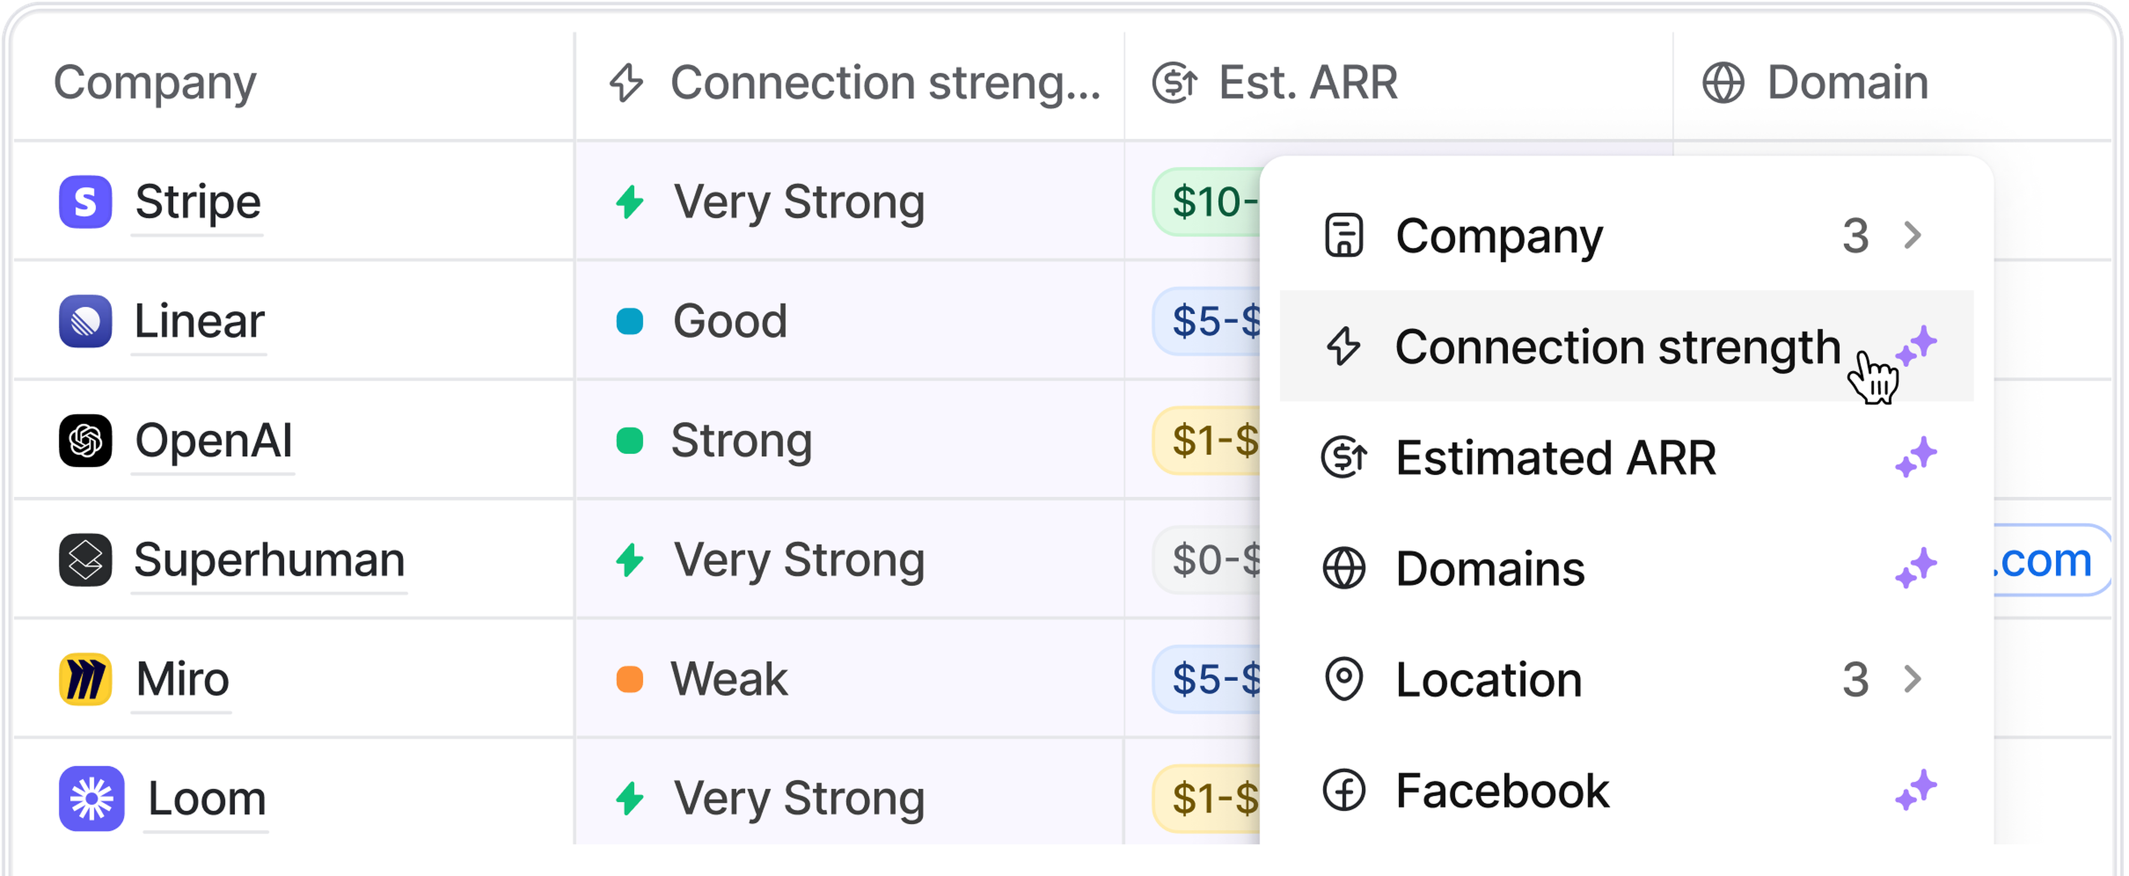Open the Superhuman company record link
Image resolution: width=2129 pixels, height=876 pixels.
[x=269, y=561]
